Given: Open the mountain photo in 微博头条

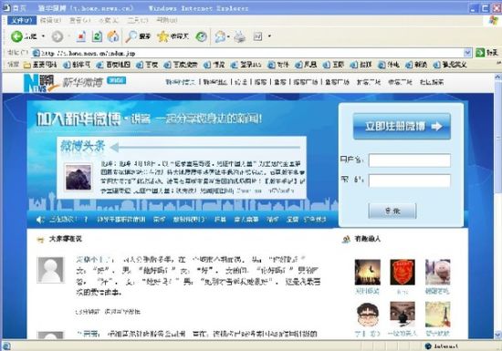Looking at the screenshot, I should click(x=78, y=178).
